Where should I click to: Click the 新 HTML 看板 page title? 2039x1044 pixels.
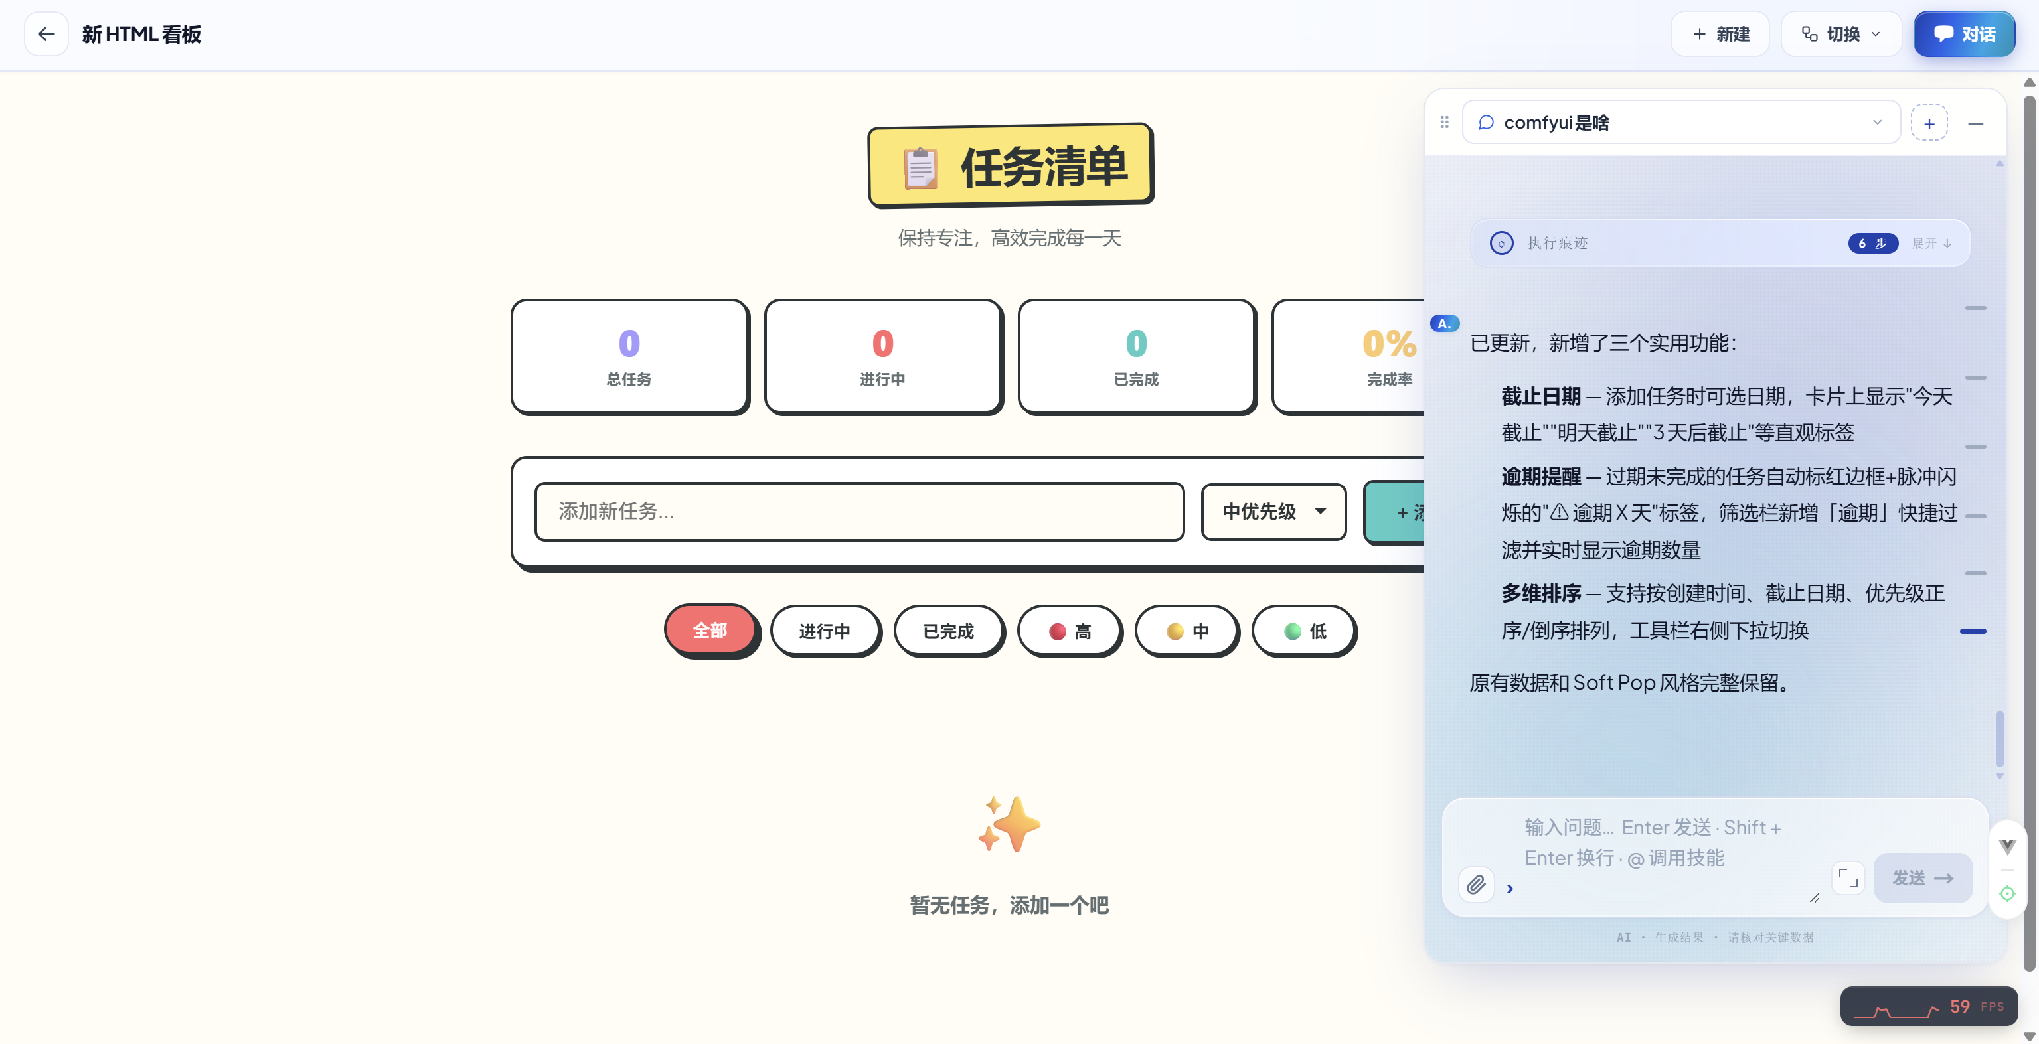[x=141, y=34]
